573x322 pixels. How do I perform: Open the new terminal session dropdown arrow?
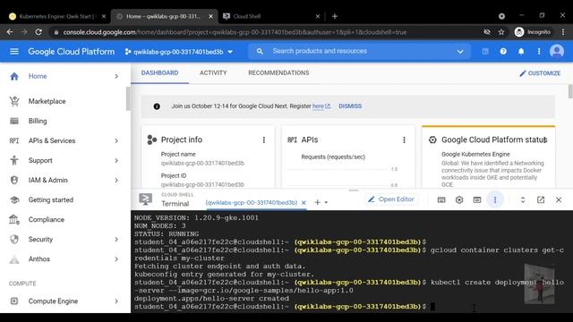click(326, 203)
